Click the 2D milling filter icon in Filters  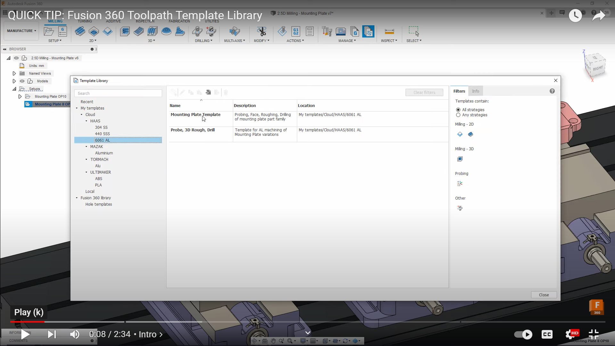click(460, 134)
